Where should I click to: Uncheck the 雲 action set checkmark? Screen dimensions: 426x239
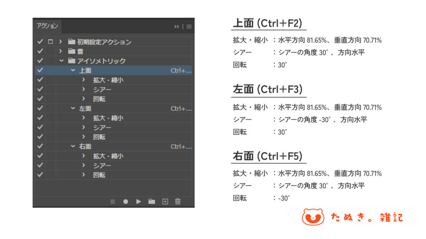click(x=40, y=51)
